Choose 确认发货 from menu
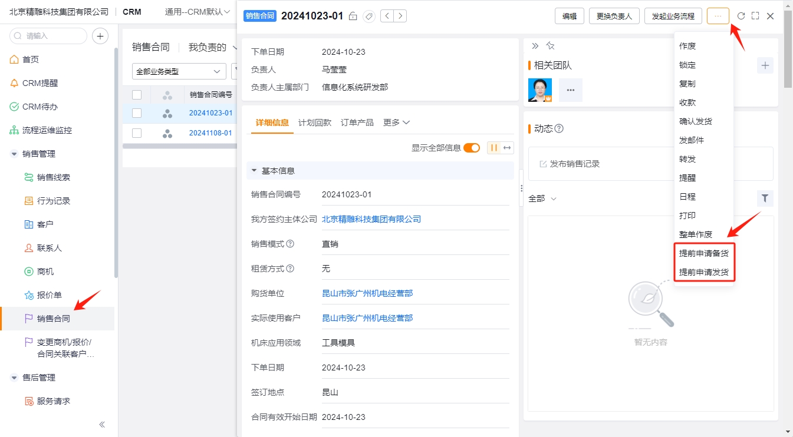The image size is (793, 437). click(x=704, y=121)
